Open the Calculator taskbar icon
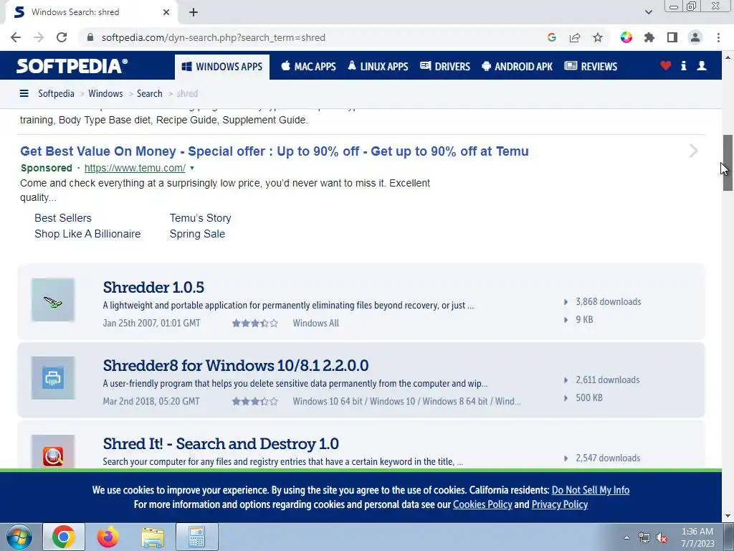This screenshot has width=734, height=551. (x=197, y=537)
